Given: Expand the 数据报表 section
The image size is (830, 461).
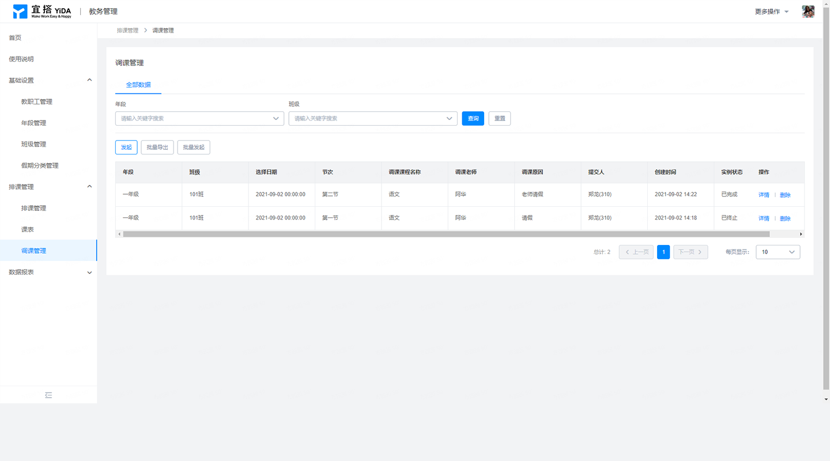Looking at the screenshot, I should (89, 272).
